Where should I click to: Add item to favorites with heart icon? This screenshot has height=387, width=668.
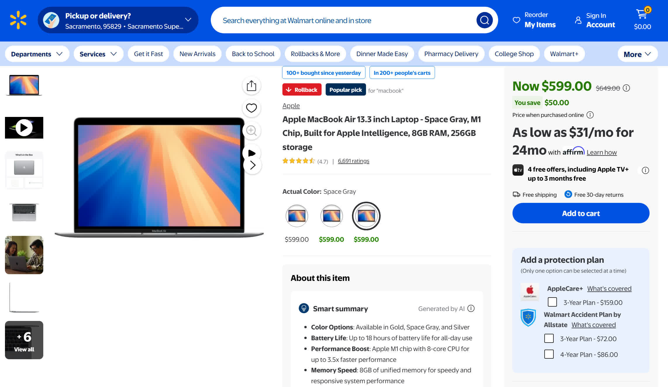pyautogui.click(x=251, y=108)
